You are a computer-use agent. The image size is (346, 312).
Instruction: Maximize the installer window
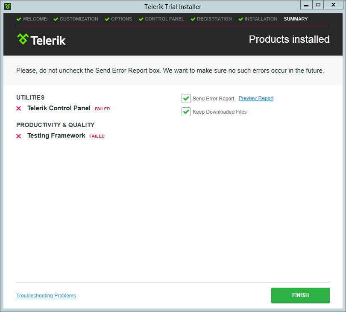pos(318,5)
